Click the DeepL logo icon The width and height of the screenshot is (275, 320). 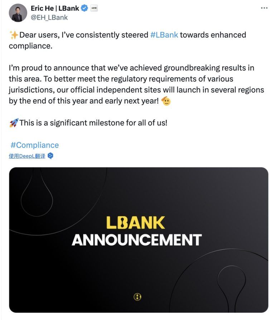tap(50, 156)
